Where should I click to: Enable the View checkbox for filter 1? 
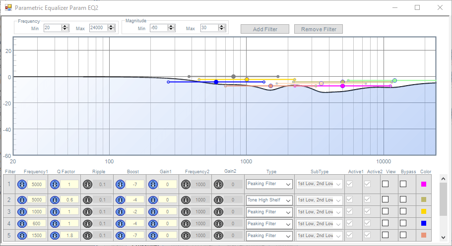(385, 184)
